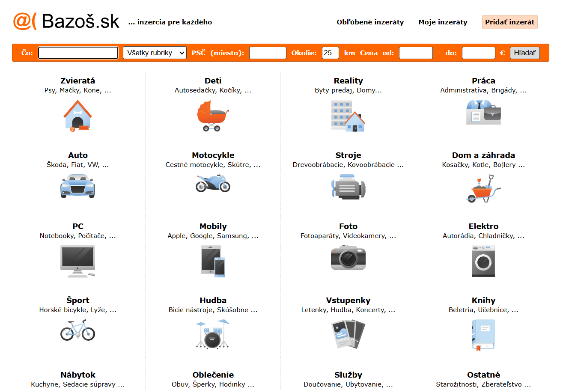Image resolution: width=566 pixels, height=390 pixels.
Task: Select the blue car icon under Auto
Action: (x=77, y=186)
